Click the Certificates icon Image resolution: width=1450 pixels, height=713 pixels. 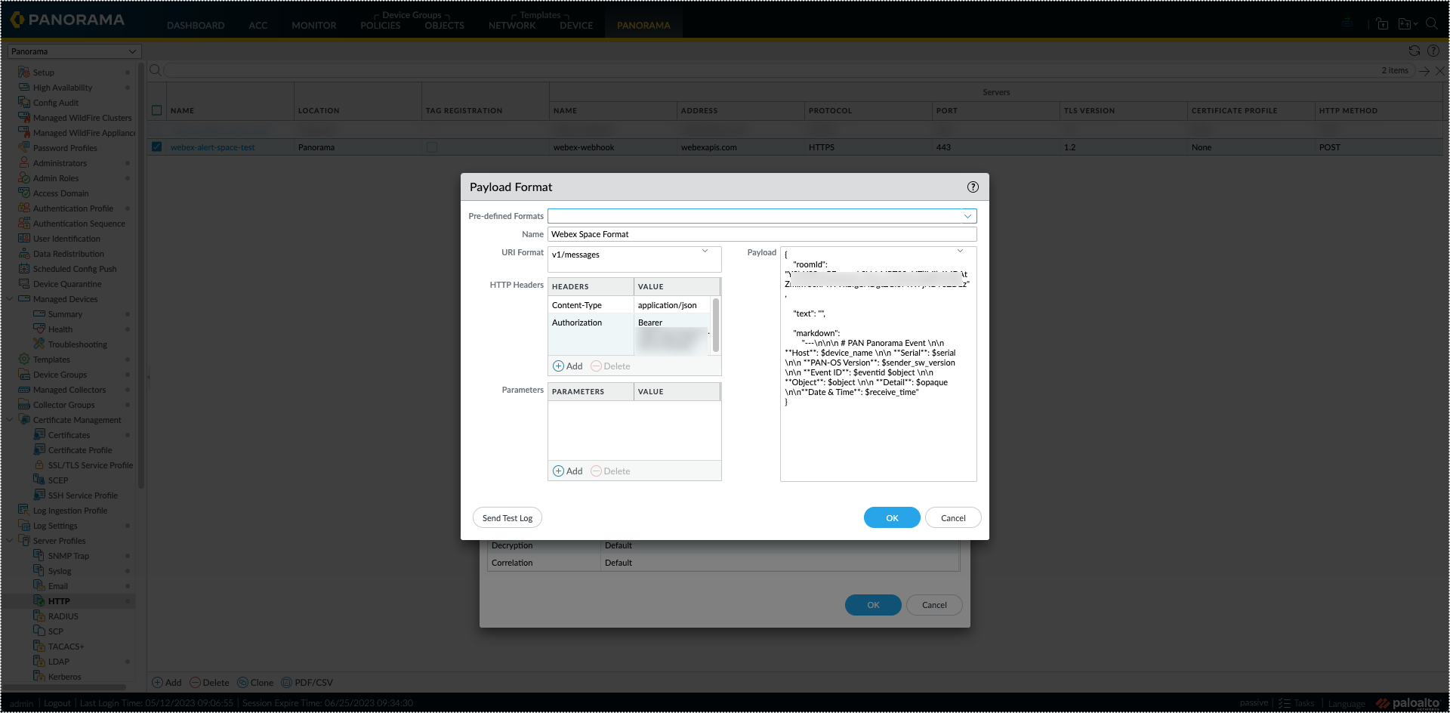[x=39, y=435]
